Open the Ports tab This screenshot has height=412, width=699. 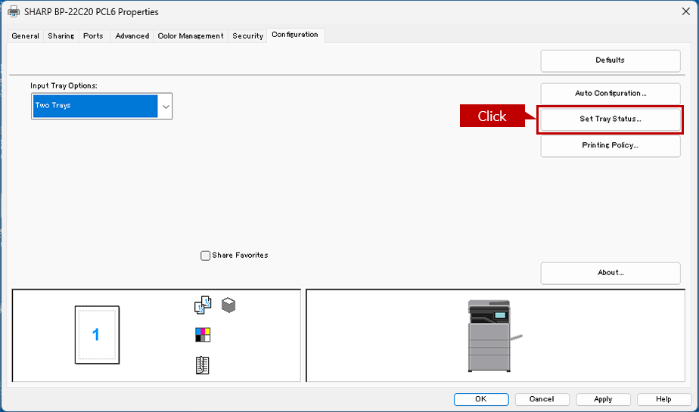tap(93, 36)
